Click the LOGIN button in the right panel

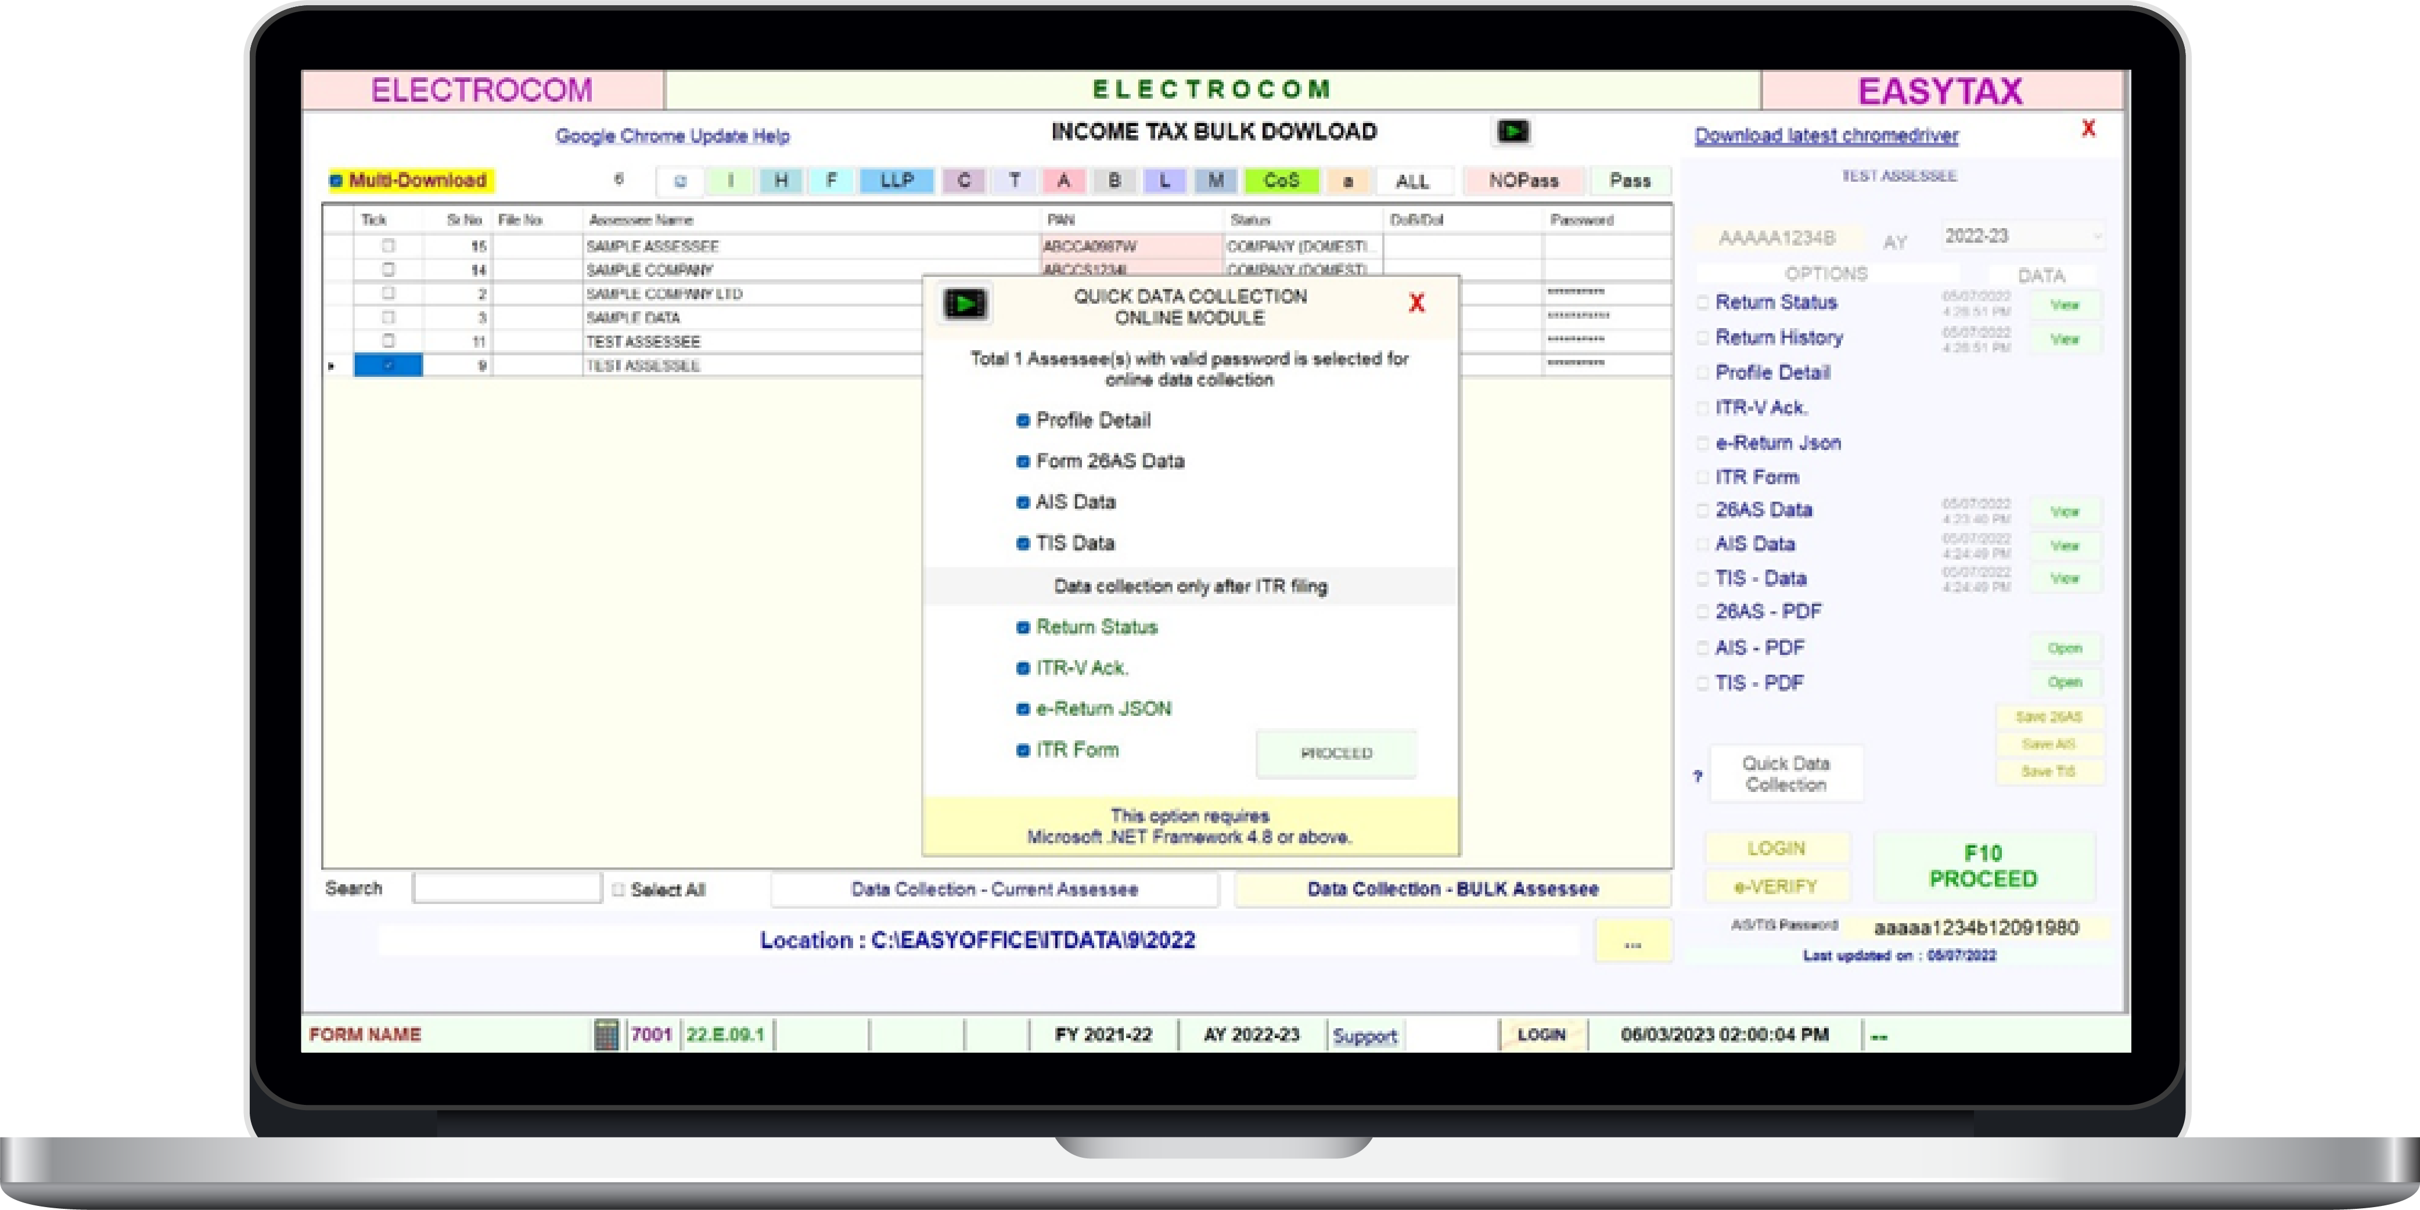[x=1775, y=848]
